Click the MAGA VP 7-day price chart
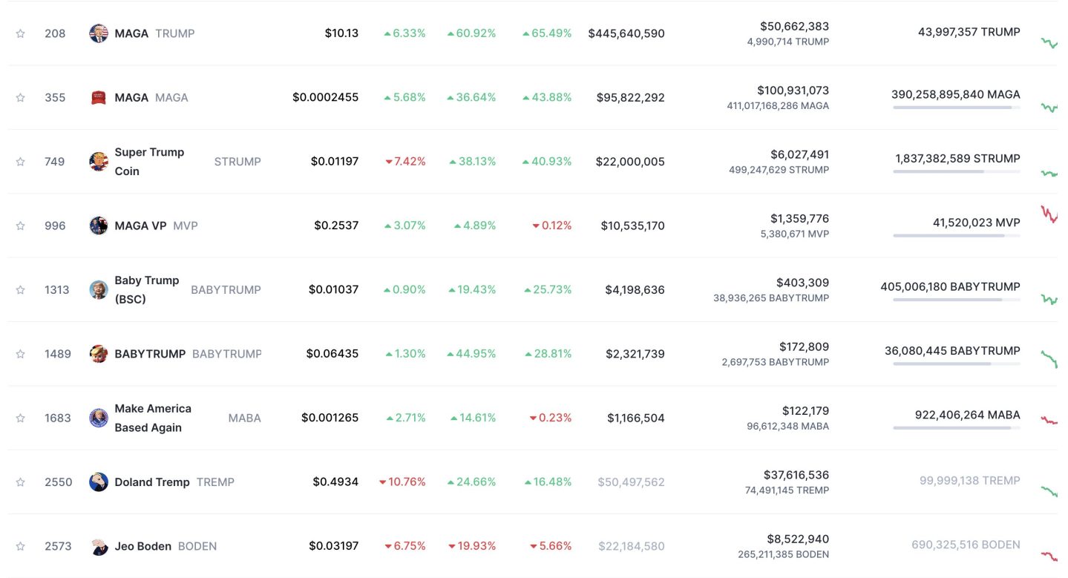Screen dimensions: 1068x578 (1049, 215)
